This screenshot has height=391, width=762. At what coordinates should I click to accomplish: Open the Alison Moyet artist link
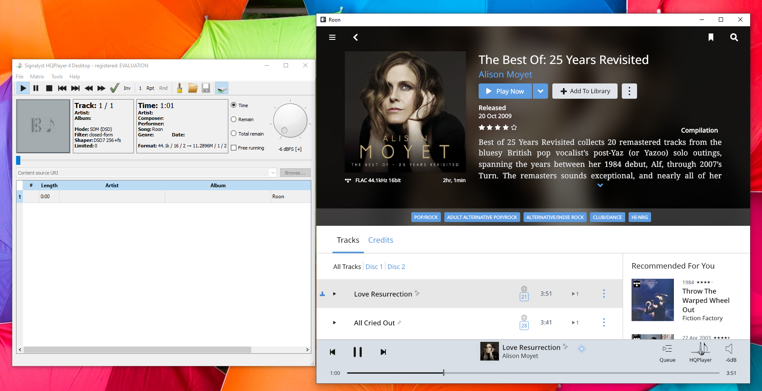click(x=505, y=75)
